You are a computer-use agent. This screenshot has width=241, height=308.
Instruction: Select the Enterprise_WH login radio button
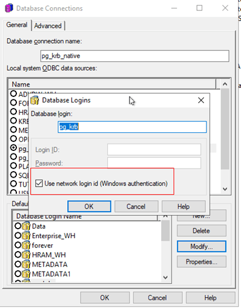coord(18,235)
